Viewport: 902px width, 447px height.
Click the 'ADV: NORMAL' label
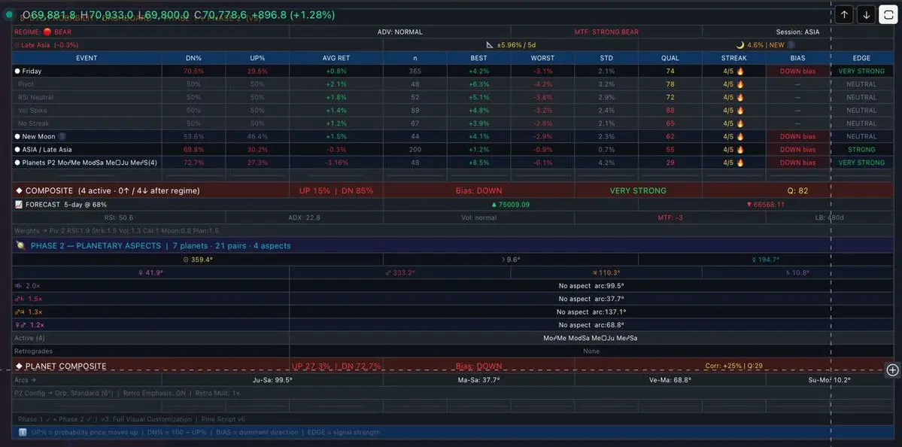(x=399, y=32)
